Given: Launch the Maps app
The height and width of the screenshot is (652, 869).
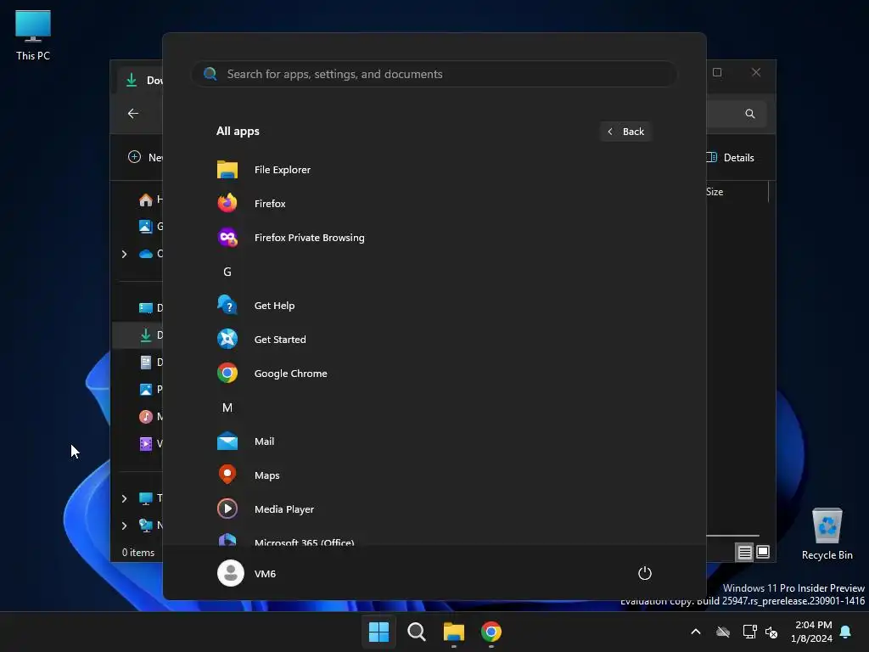Looking at the screenshot, I should pos(434,475).
